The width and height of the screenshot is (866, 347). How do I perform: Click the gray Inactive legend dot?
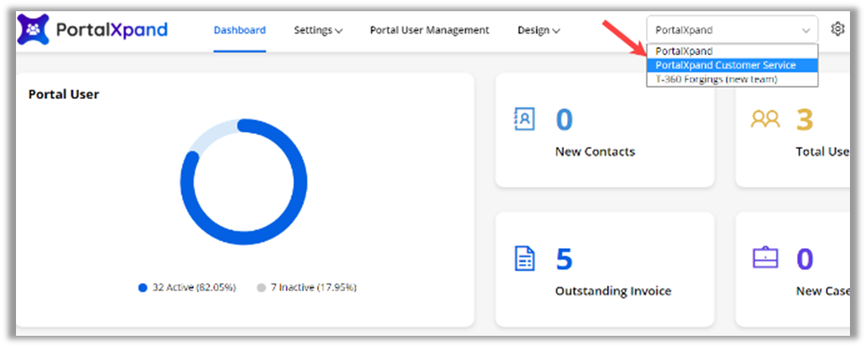tap(261, 287)
